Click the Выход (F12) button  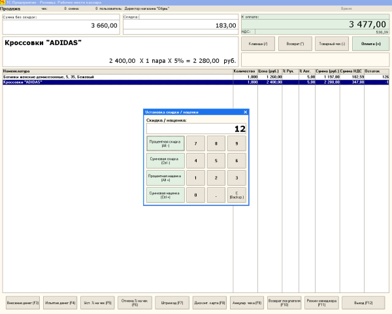coord(363,303)
